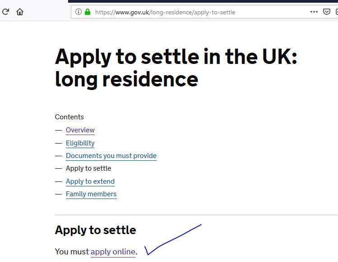Open the Documents you must provide link

point(111,156)
